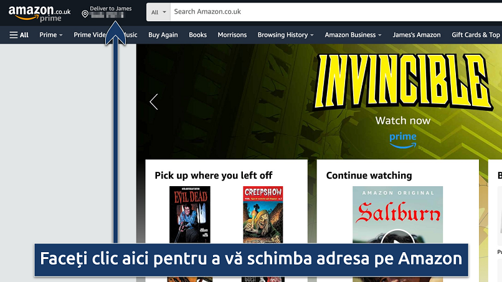Viewport: 502px width, 282px height.
Task: Open the Creepshow comic thumbnail
Action: [x=263, y=214]
